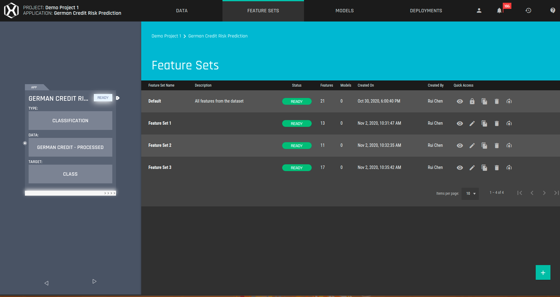Open the DATA tab
The width and height of the screenshot is (560, 297).
[182, 10]
